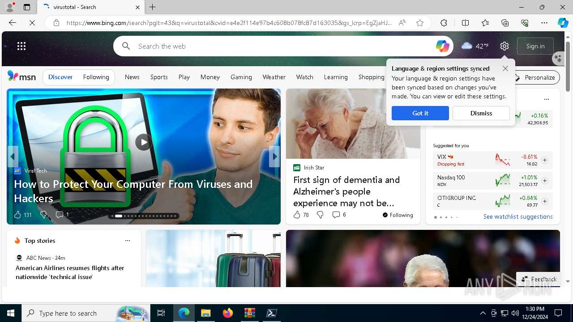Add Nasdaq 100 to watchlist

coord(545,181)
